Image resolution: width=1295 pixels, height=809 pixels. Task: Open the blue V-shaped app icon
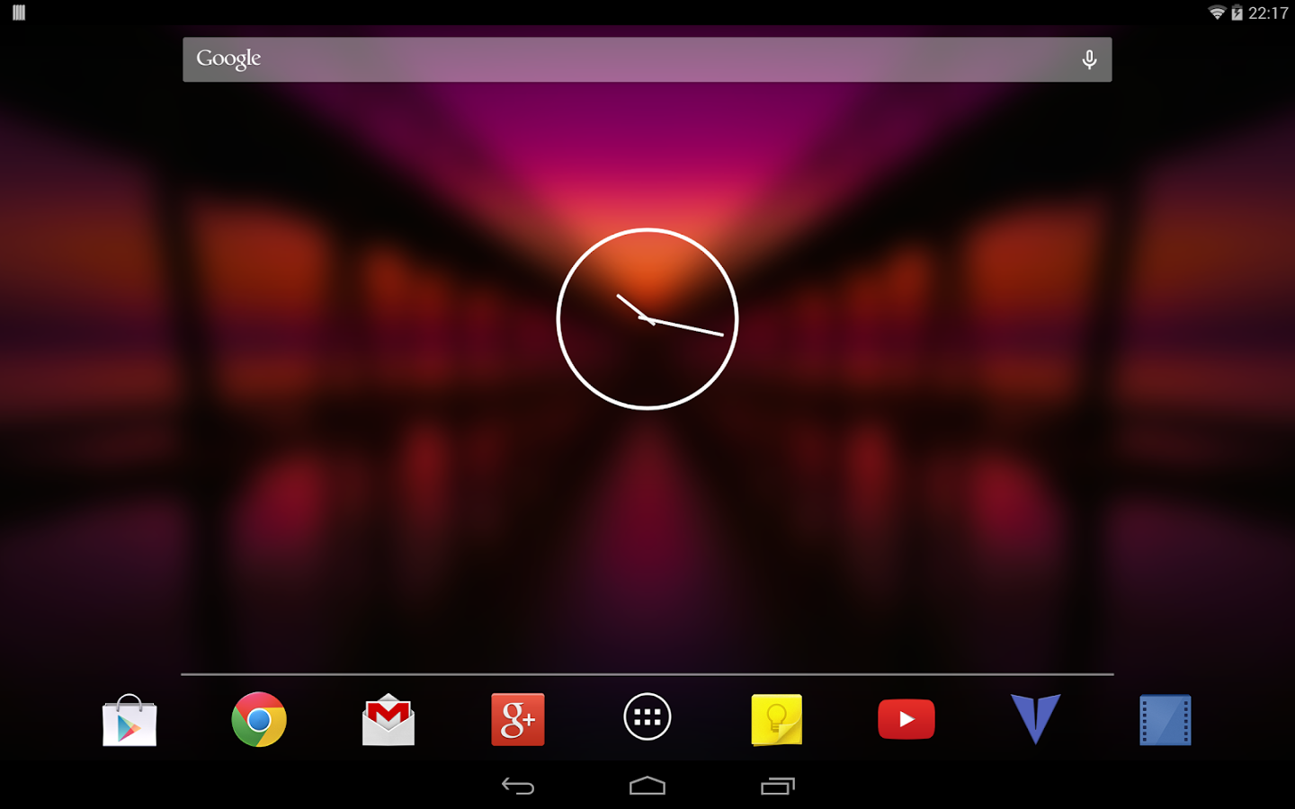pyautogui.click(x=1036, y=718)
